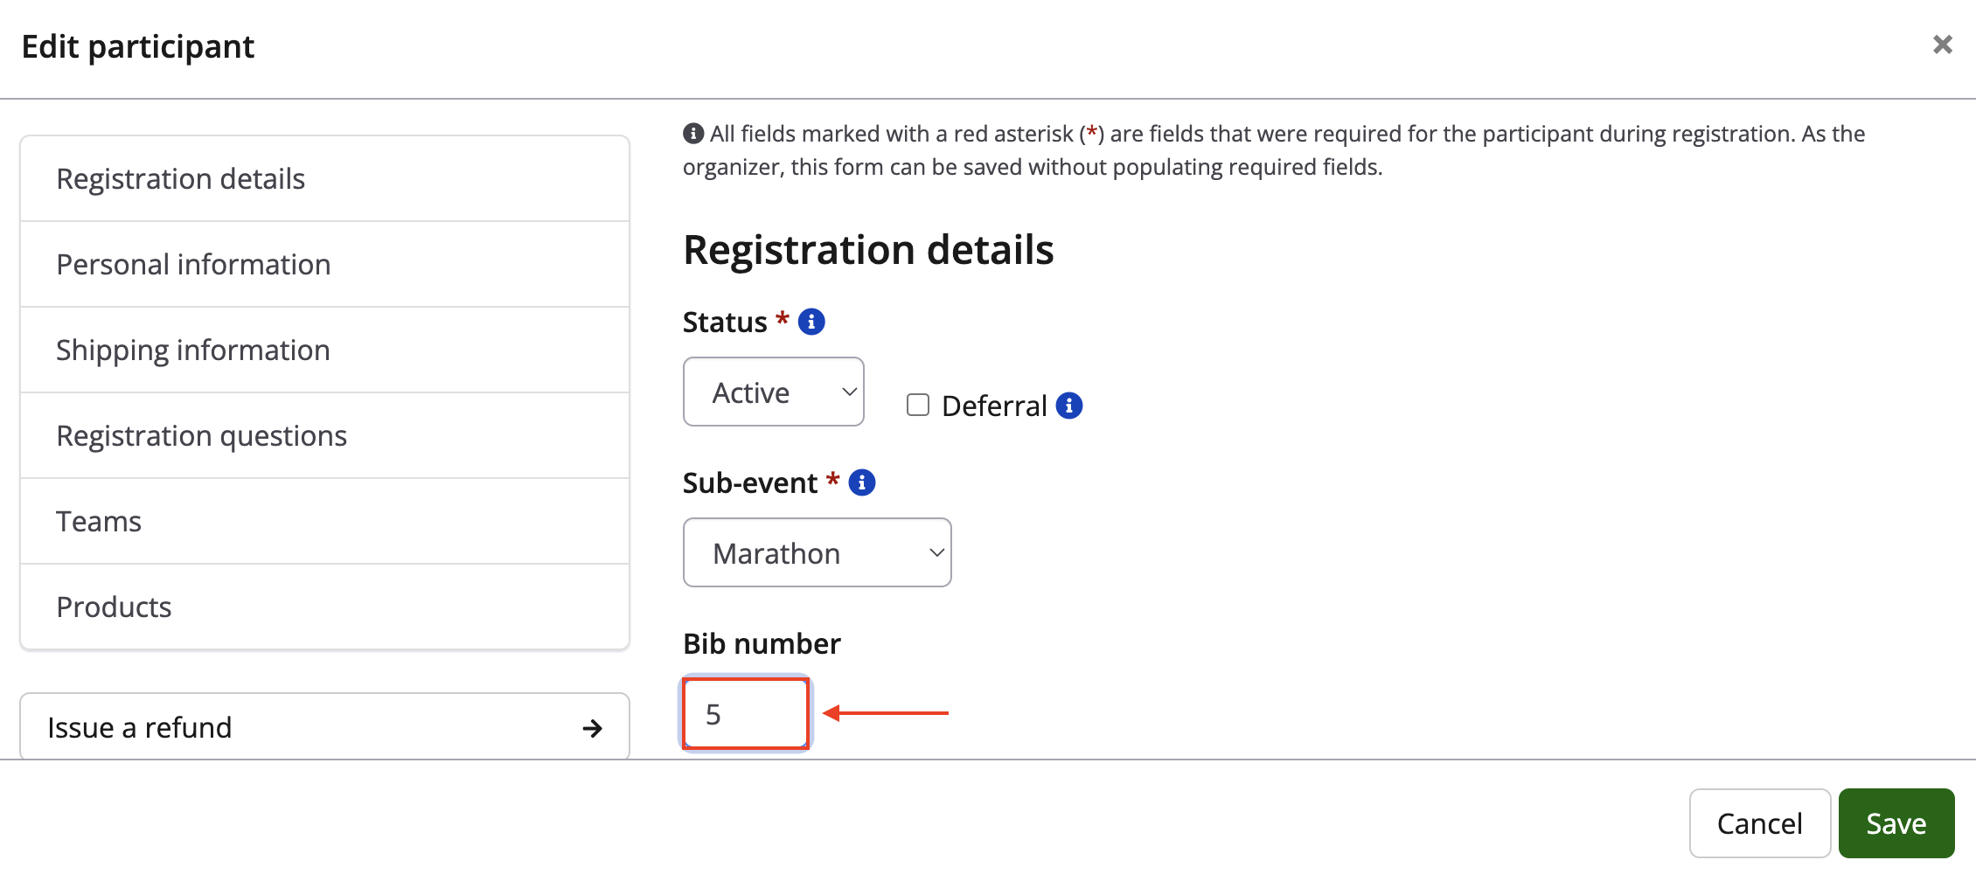Go to the Personal information section
Viewport: 1976px width, 881px height.
click(193, 265)
